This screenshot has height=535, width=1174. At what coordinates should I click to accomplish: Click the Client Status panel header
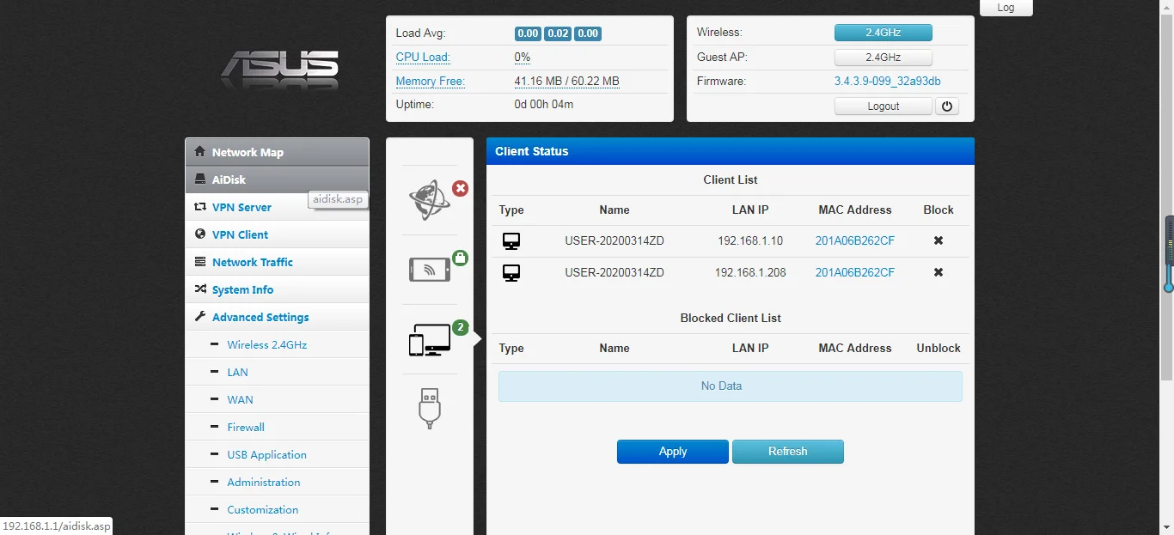(x=731, y=151)
